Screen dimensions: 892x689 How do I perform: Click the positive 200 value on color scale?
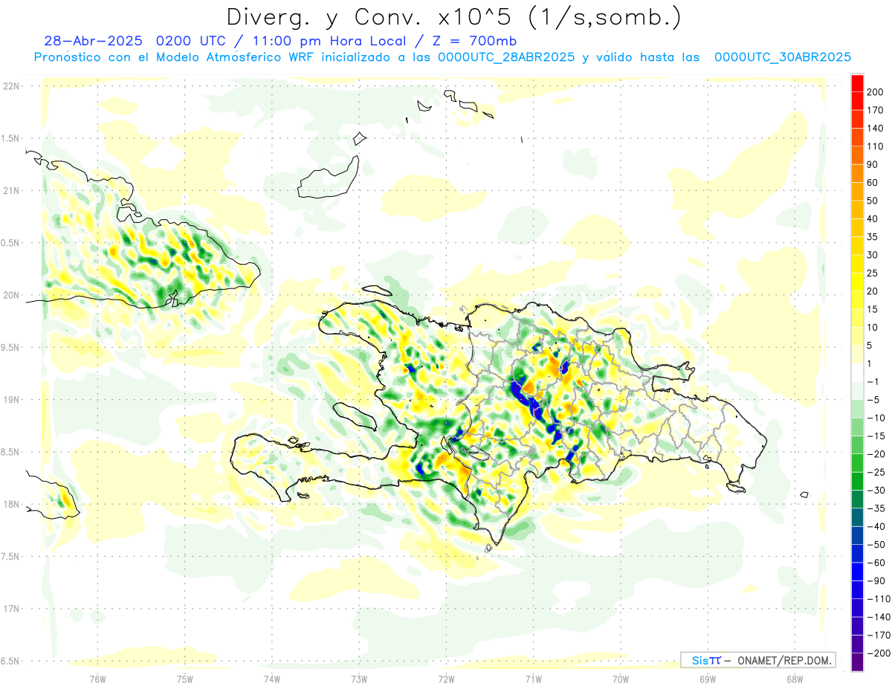point(875,92)
